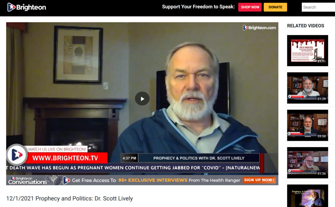Play the video with the center play button
This screenshot has height=207, width=335.
[x=142, y=99]
